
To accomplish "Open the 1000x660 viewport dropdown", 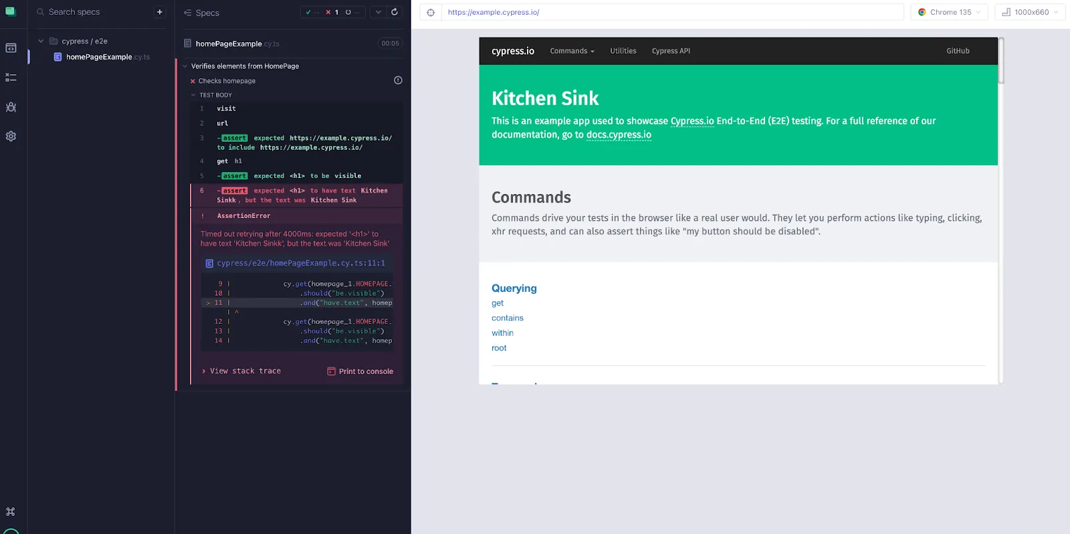I will tap(1030, 12).
